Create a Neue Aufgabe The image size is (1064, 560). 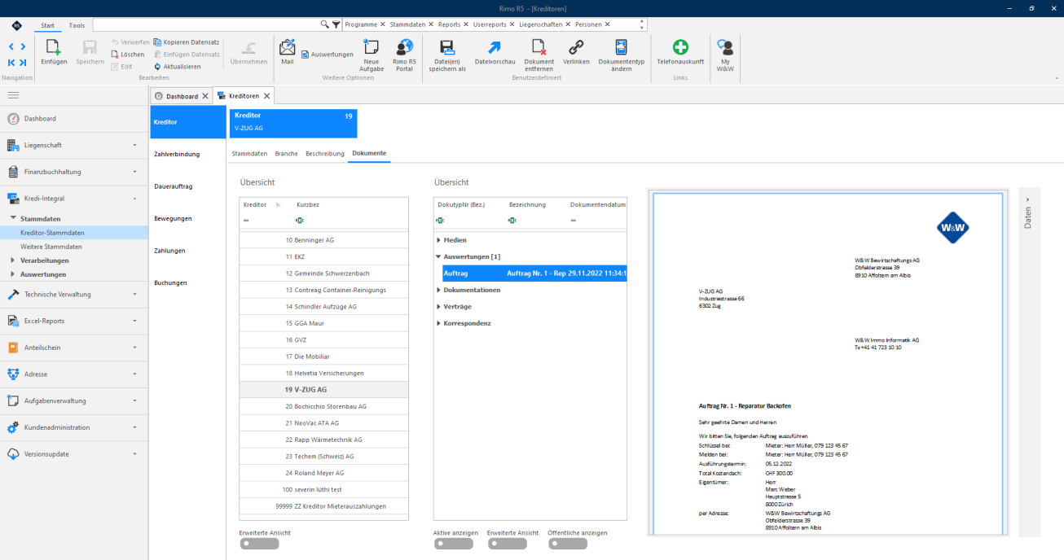coord(371,55)
